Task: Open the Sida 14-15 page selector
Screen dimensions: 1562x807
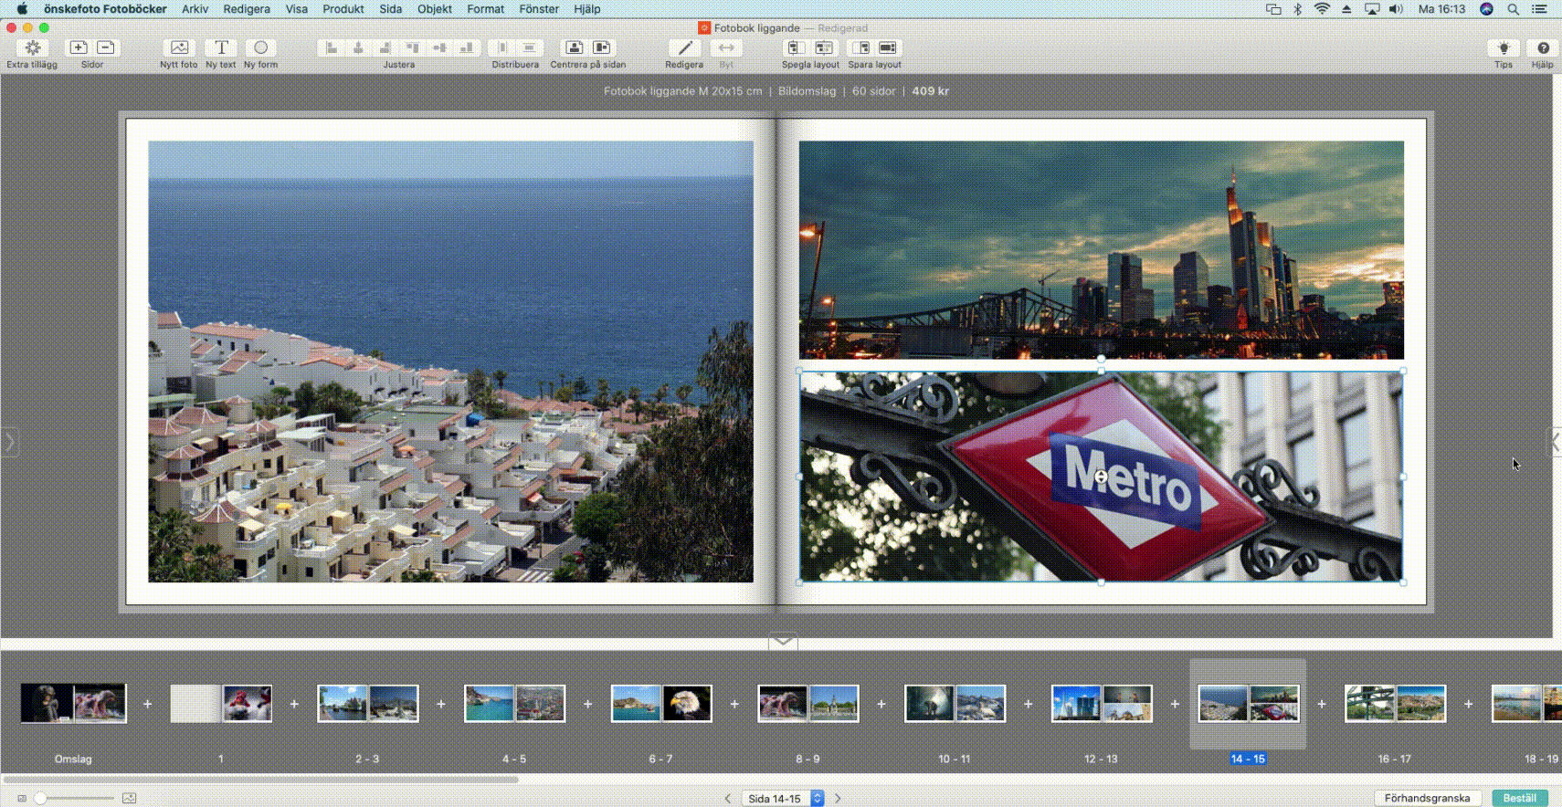Action: pos(783,798)
